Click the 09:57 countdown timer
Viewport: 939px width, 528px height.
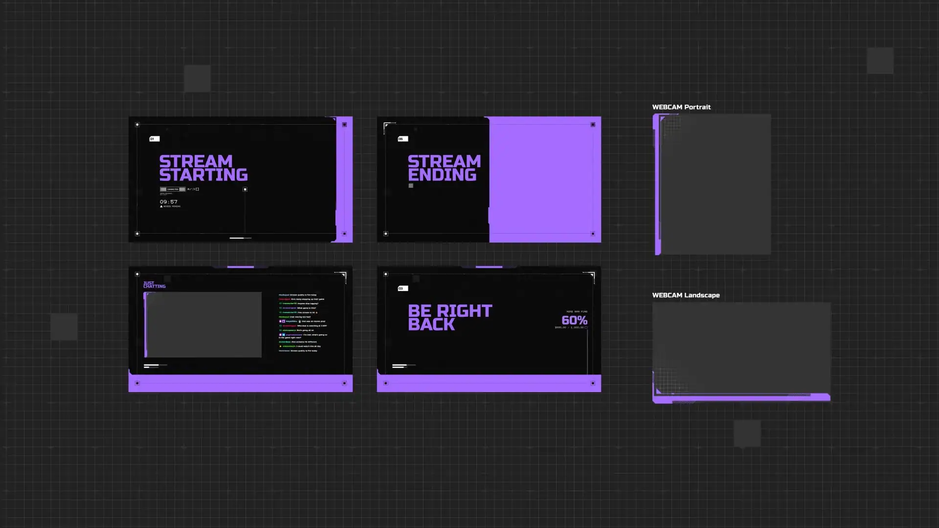tap(168, 201)
